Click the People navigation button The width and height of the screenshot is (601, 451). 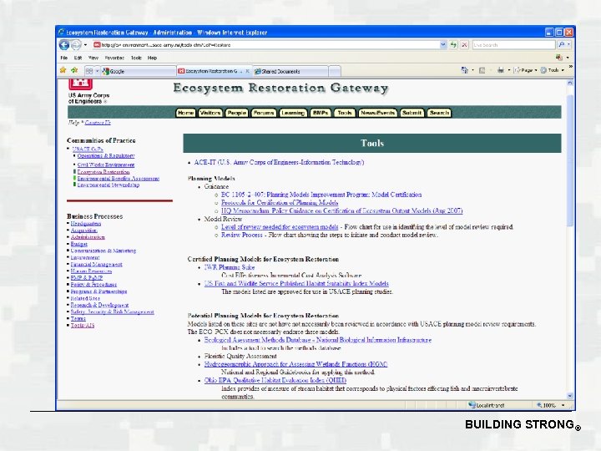[236, 113]
